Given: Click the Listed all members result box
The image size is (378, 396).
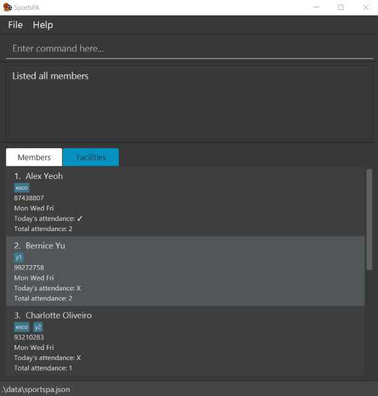Looking at the screenshot, I should (189, 103).
